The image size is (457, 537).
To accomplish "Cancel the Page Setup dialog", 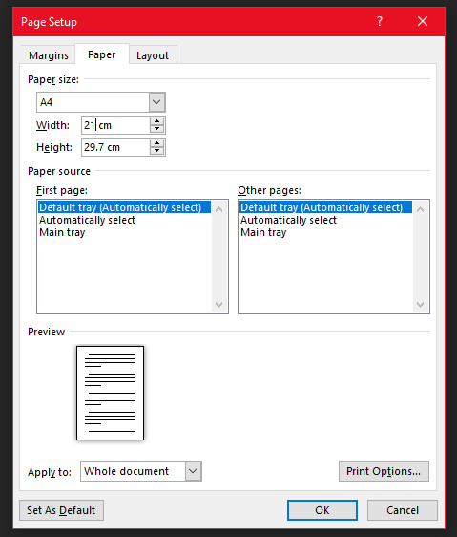I will [403, 510].
